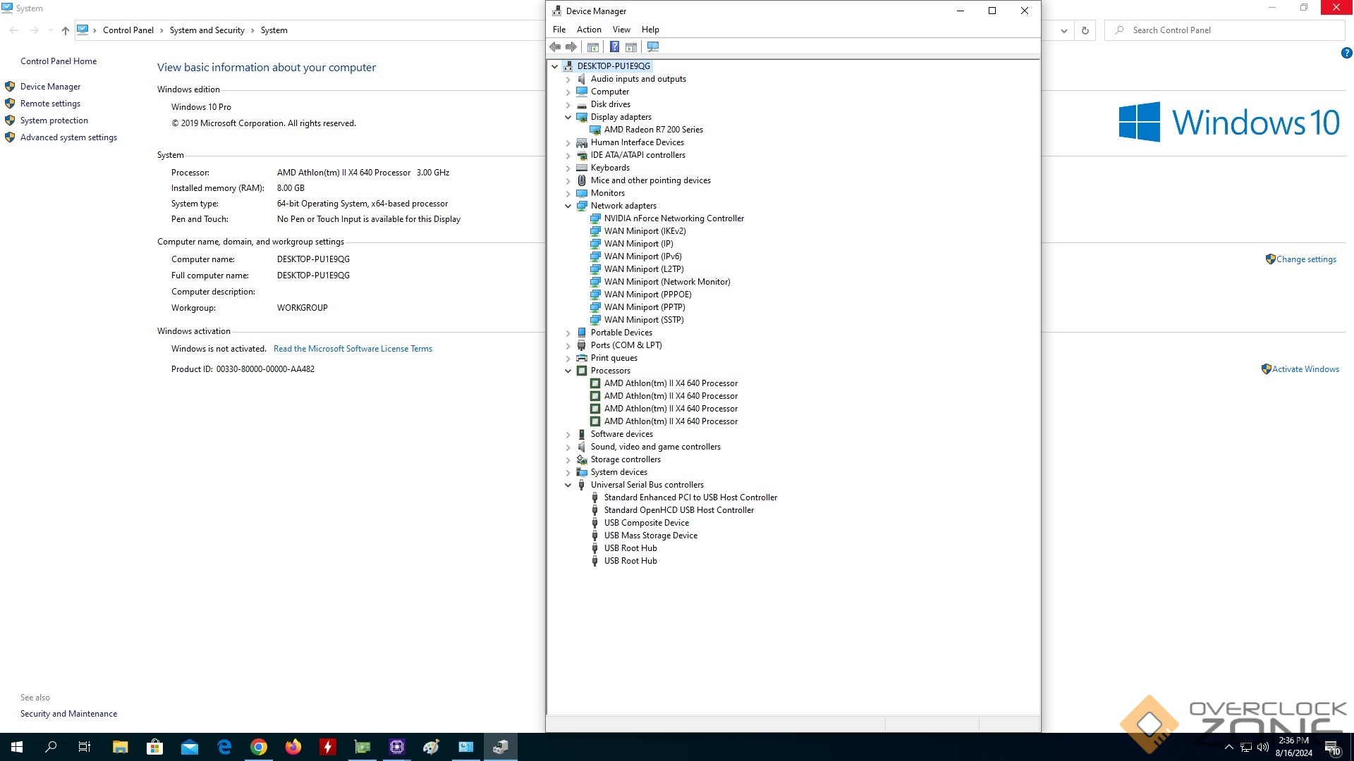Click the blue help icon in System window
This screenshot has height=761, width=1354.
point(1346,53)
